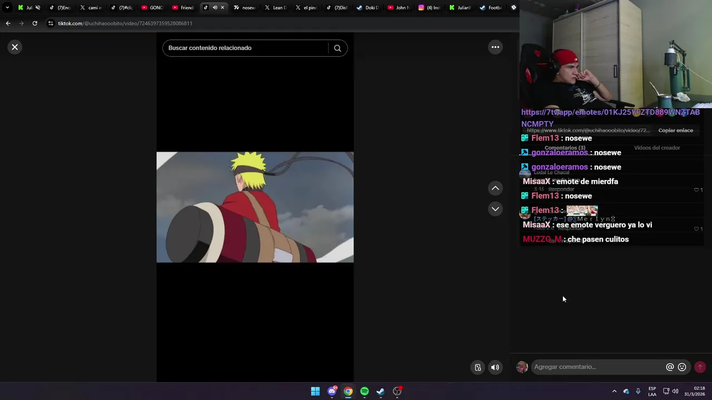Screen dimensions: 712x400
Task: Open the 'Footba' Steam tab
Action: click(x=491, y=8)
